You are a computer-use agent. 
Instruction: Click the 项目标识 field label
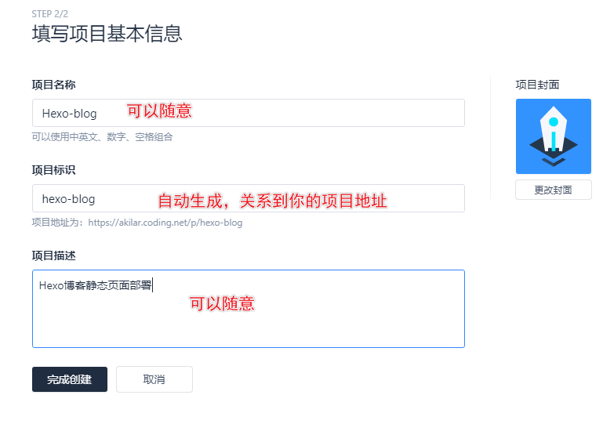click(53, 170)
